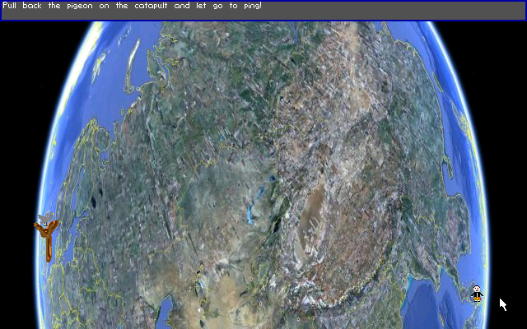527x329 pixels.
Task: Click the word "ping!" in the instruction text
Action: tap(250, 6)
